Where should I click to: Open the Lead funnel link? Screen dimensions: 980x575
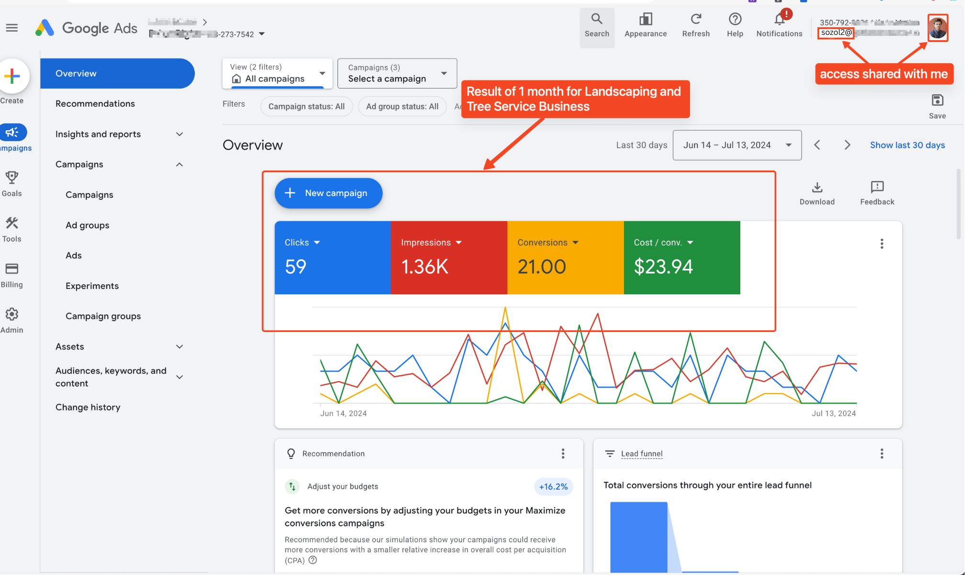coord(642,453)
